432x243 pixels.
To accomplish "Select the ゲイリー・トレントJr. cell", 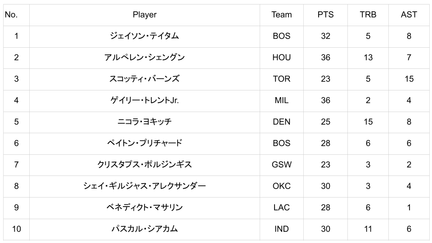I will 144,100.
